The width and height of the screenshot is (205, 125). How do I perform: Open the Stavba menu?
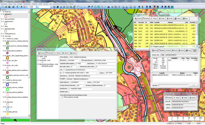pos(46,4)
